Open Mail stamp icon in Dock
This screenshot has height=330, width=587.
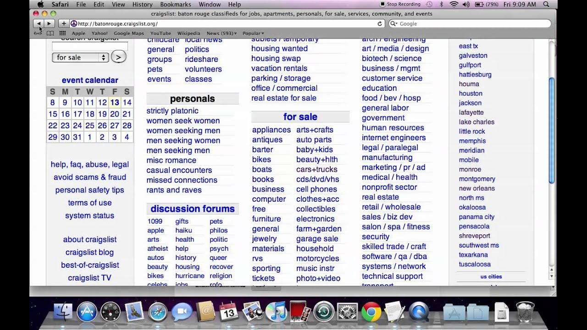point(134,312)
